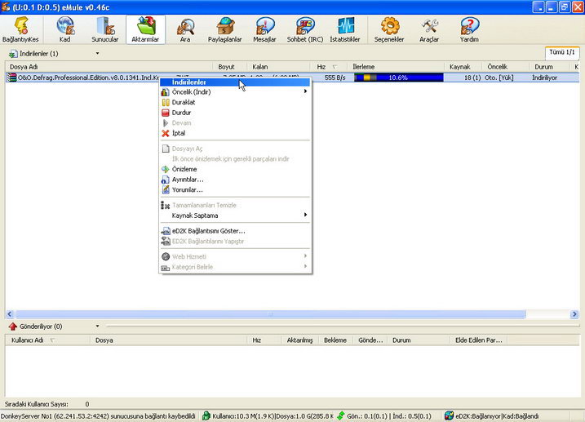This screenshot has height=422, width=585.
Task: Switch to the Tümü 1/1 category tab
Action: click(x=562, y=52)
